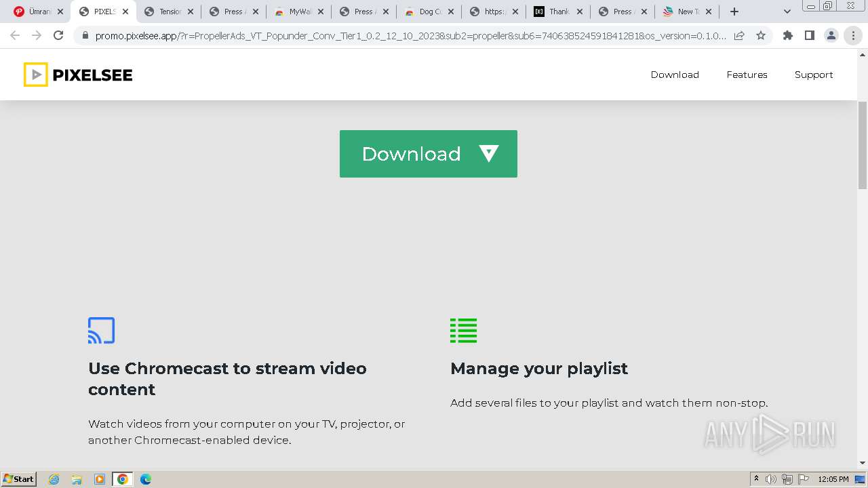
Task: Select 'Use Chromecast to stream video content' heading
Action: tap(227, 379)
